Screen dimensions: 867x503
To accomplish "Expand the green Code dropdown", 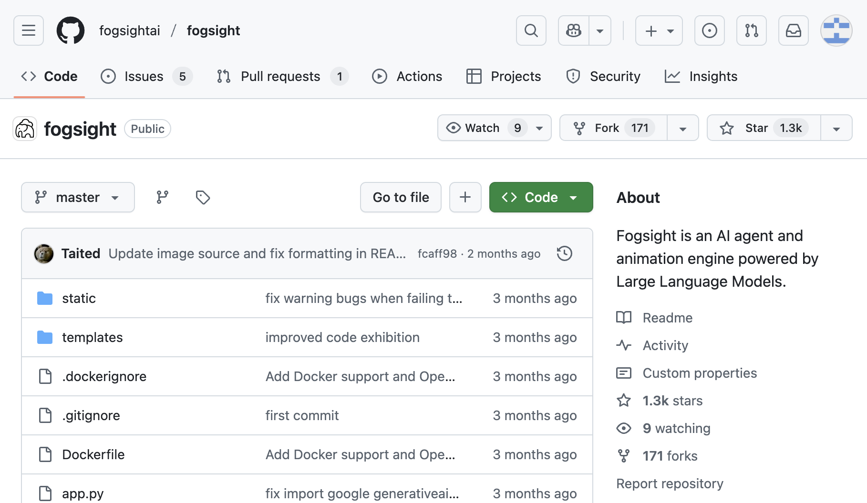I will click(x=541, y=197).
